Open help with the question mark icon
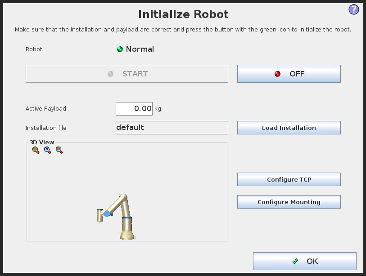This screenshot has height=276, width=366. coord(354,10)
